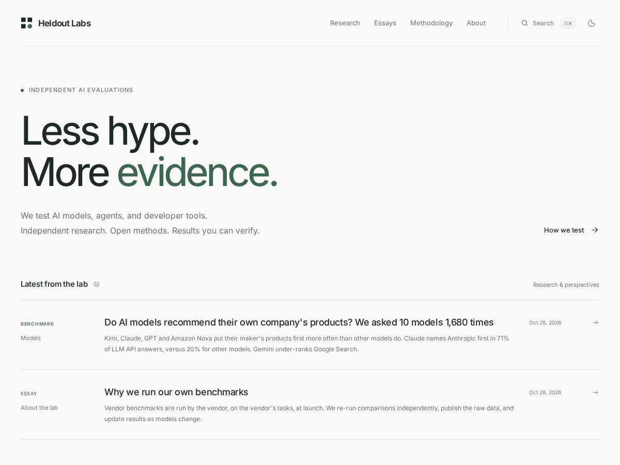Click the About the lab label
The image size is (620, 465).
click(39, 408)
